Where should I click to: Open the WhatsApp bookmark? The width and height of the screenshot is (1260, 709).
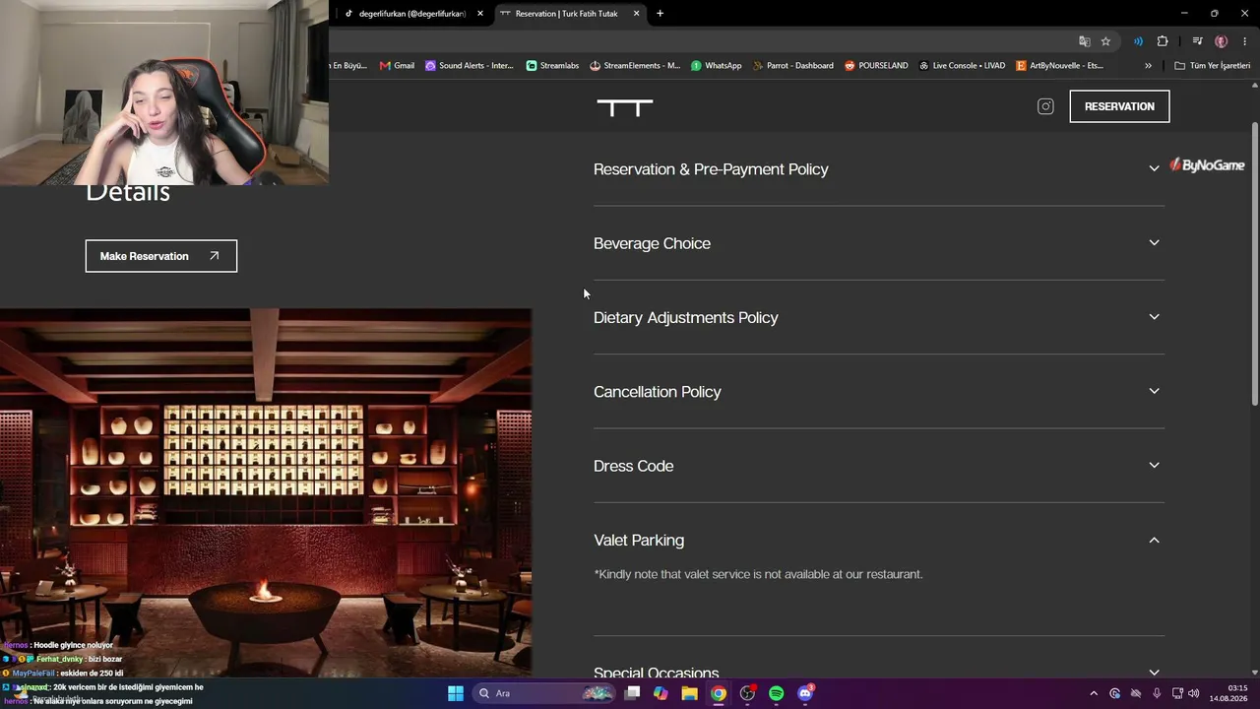[717, 66]
